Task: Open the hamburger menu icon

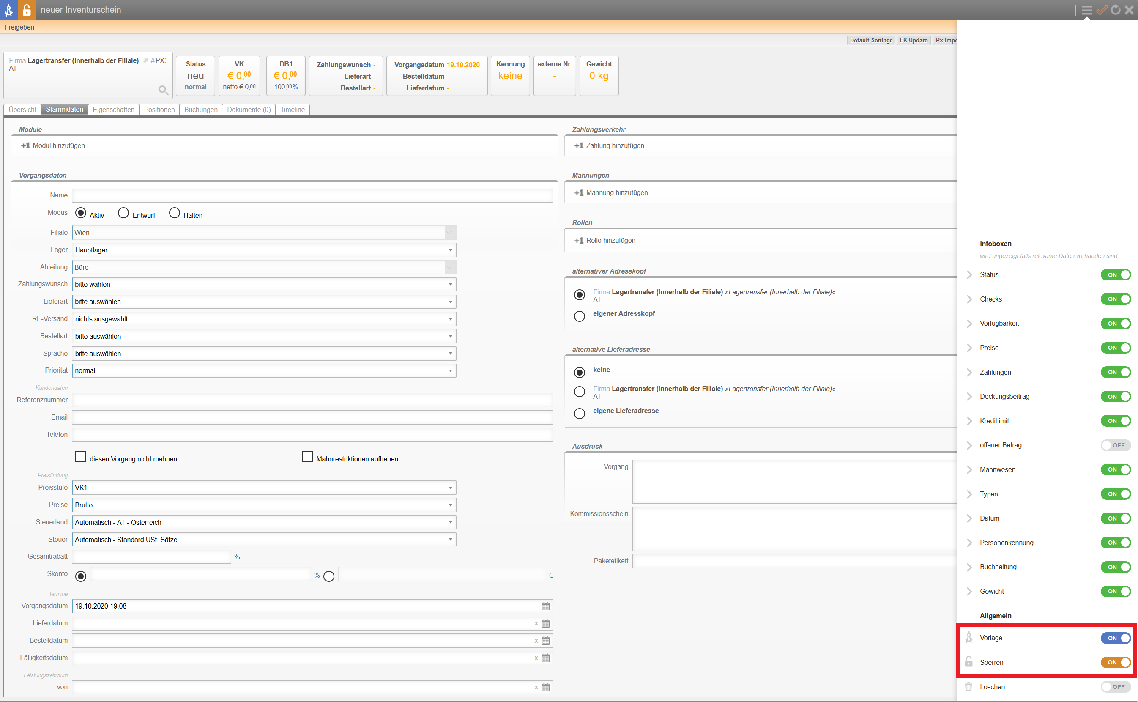Action: coord(1086,10)
